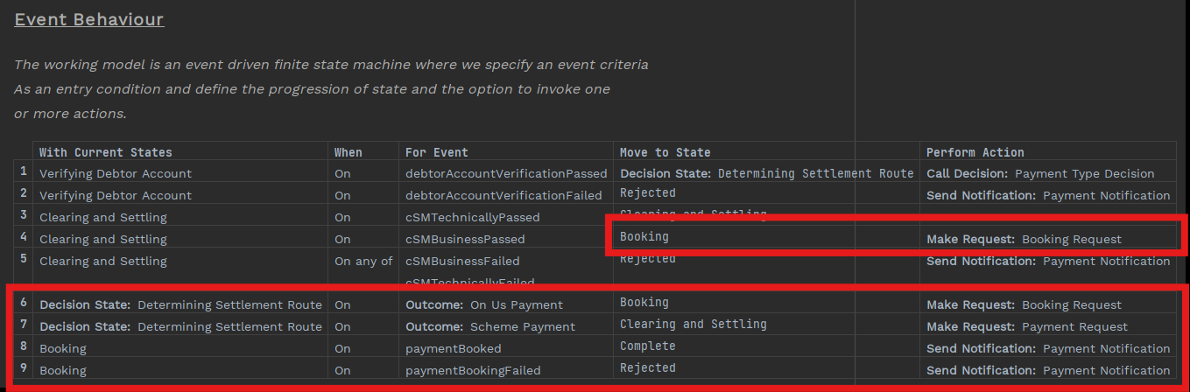Select the When column header
The width and height of the screenshot is (1190, 392).
tap(348, 152)
